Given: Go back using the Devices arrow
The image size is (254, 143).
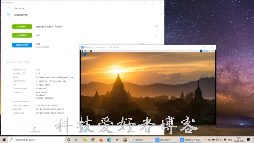Looking at the screenshot, I should click(8, 8).
